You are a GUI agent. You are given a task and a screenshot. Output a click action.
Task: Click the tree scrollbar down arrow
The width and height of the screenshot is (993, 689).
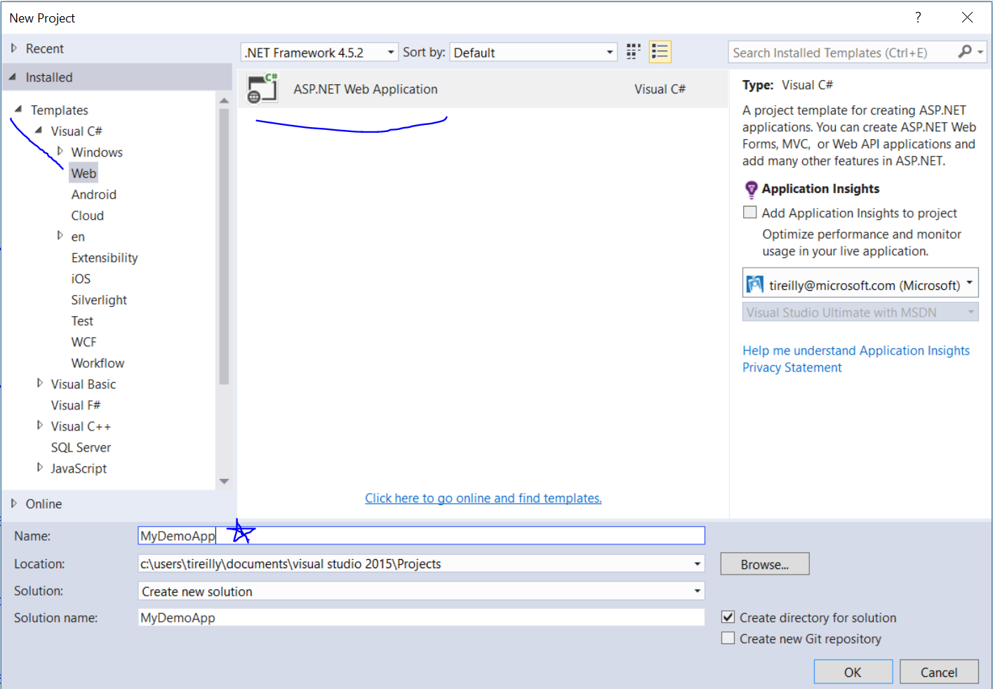point(225,482)
